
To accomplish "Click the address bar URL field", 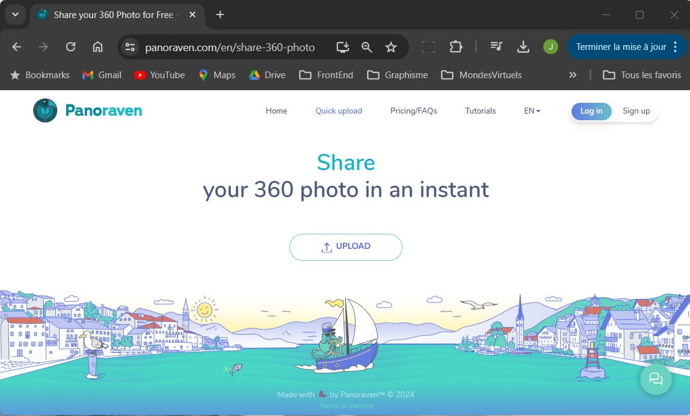I will pos(230,47).
